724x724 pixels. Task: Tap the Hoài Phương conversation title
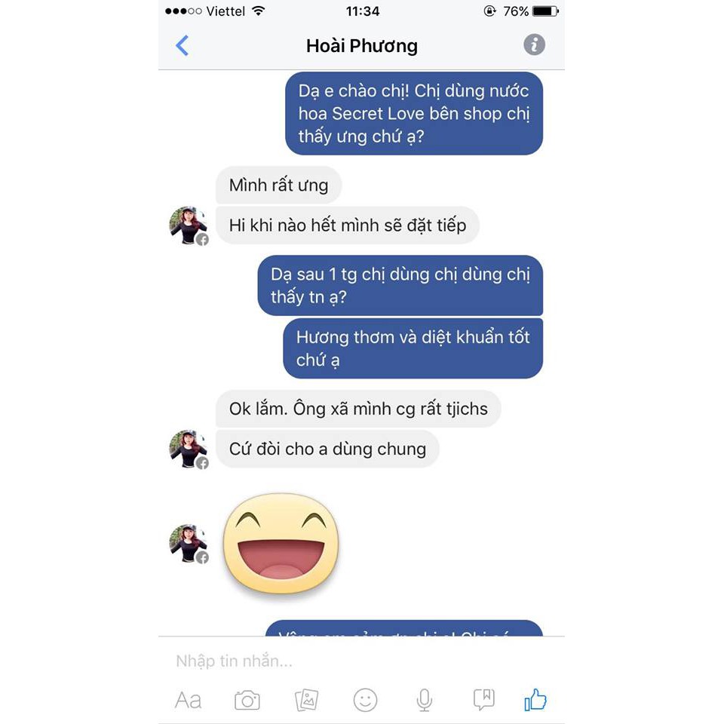pyautogui.click(x=362, y=46)
